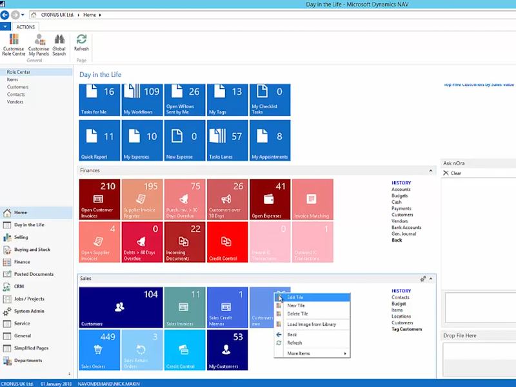The width and height of the screenshot is (516, 387).
Task: Click the work date 01 January 2018
Action: tap(56, 384)
